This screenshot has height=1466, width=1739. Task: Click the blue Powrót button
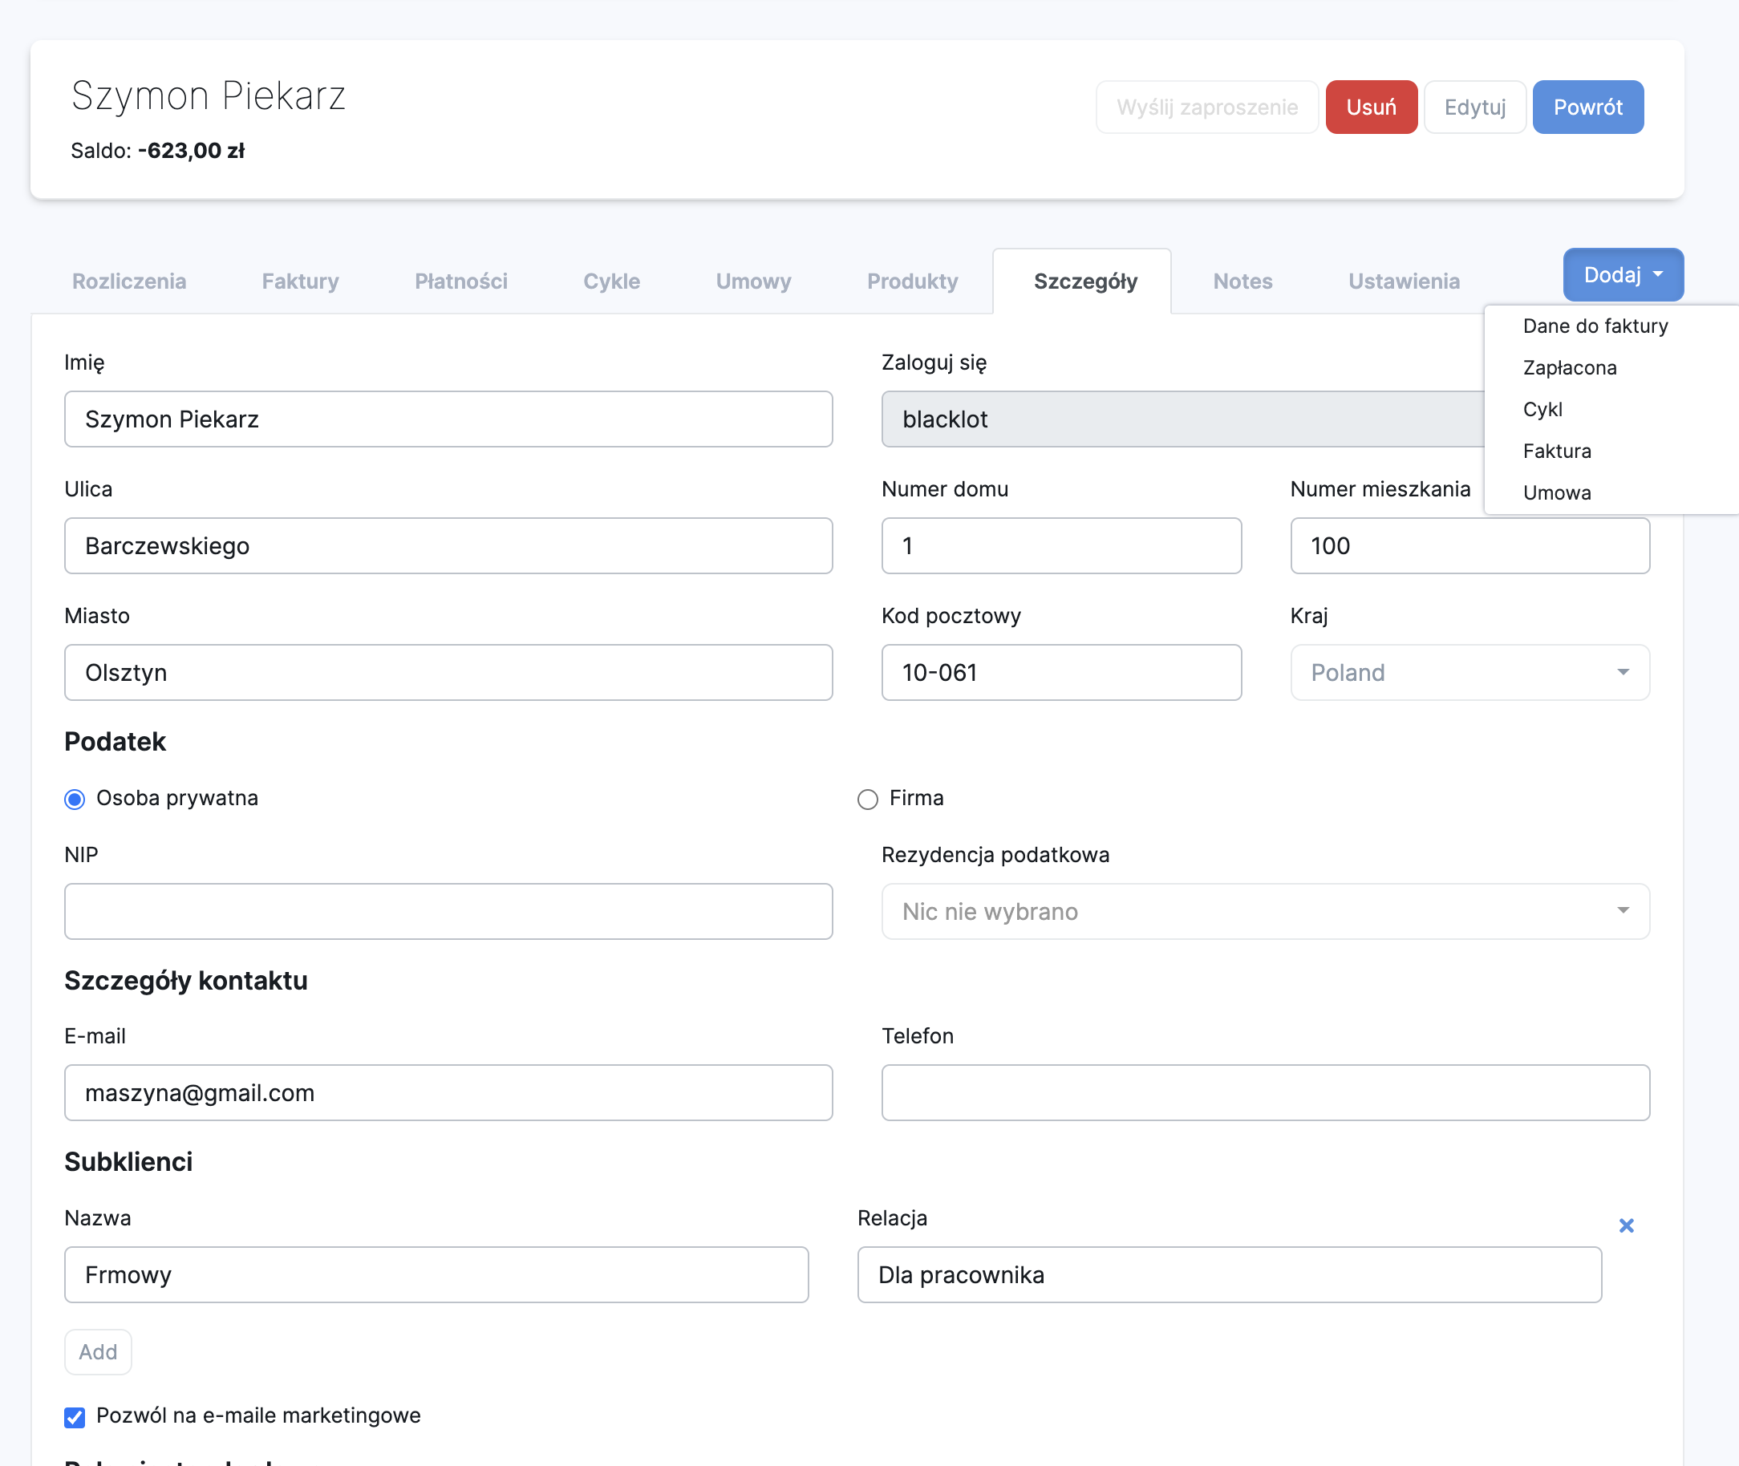tap(1587, 107)
